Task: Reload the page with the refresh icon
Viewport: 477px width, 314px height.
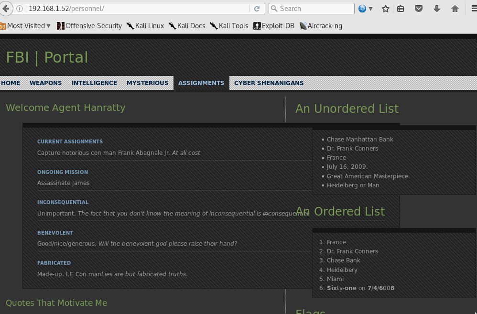Action: tap(257, 9)
